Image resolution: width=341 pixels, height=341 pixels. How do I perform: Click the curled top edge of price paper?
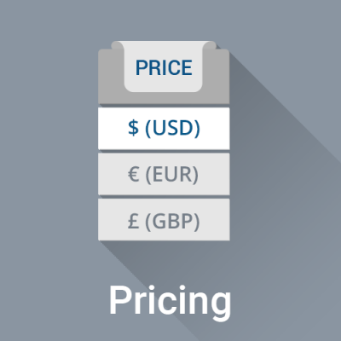pyautogui.click(x=164, y=45)
